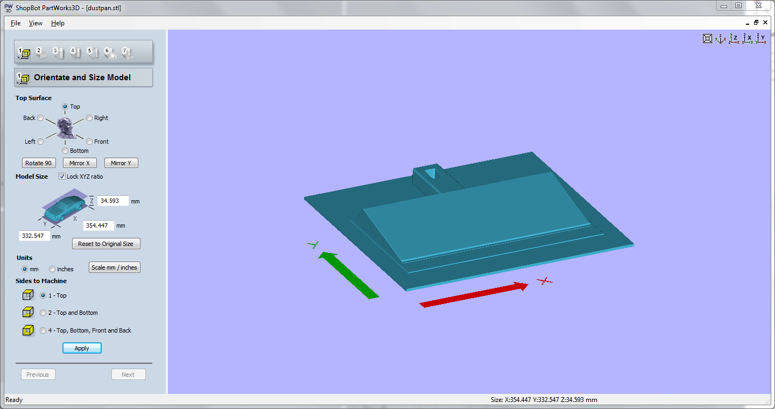Click the PartWorks3D title bar logo
Screen dimensions: 775x409
point(8,8)
